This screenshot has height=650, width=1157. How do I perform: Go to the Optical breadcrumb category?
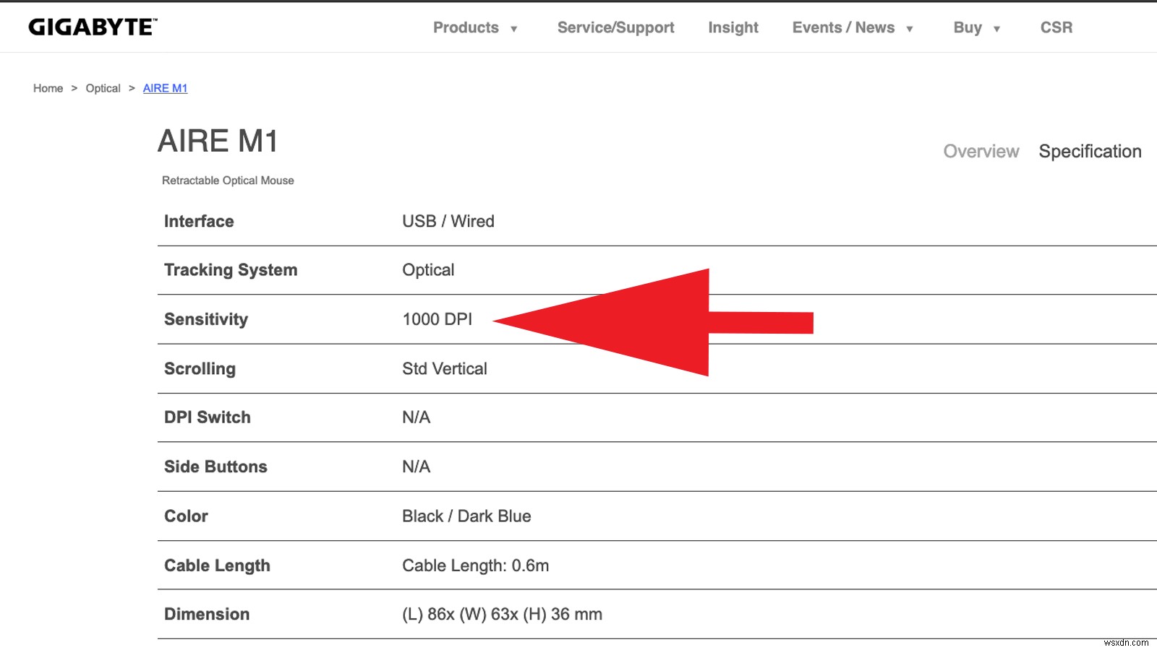coord(103,88)
